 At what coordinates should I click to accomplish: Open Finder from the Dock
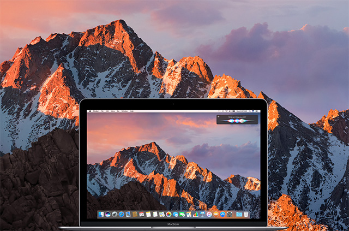coord(101,214)
